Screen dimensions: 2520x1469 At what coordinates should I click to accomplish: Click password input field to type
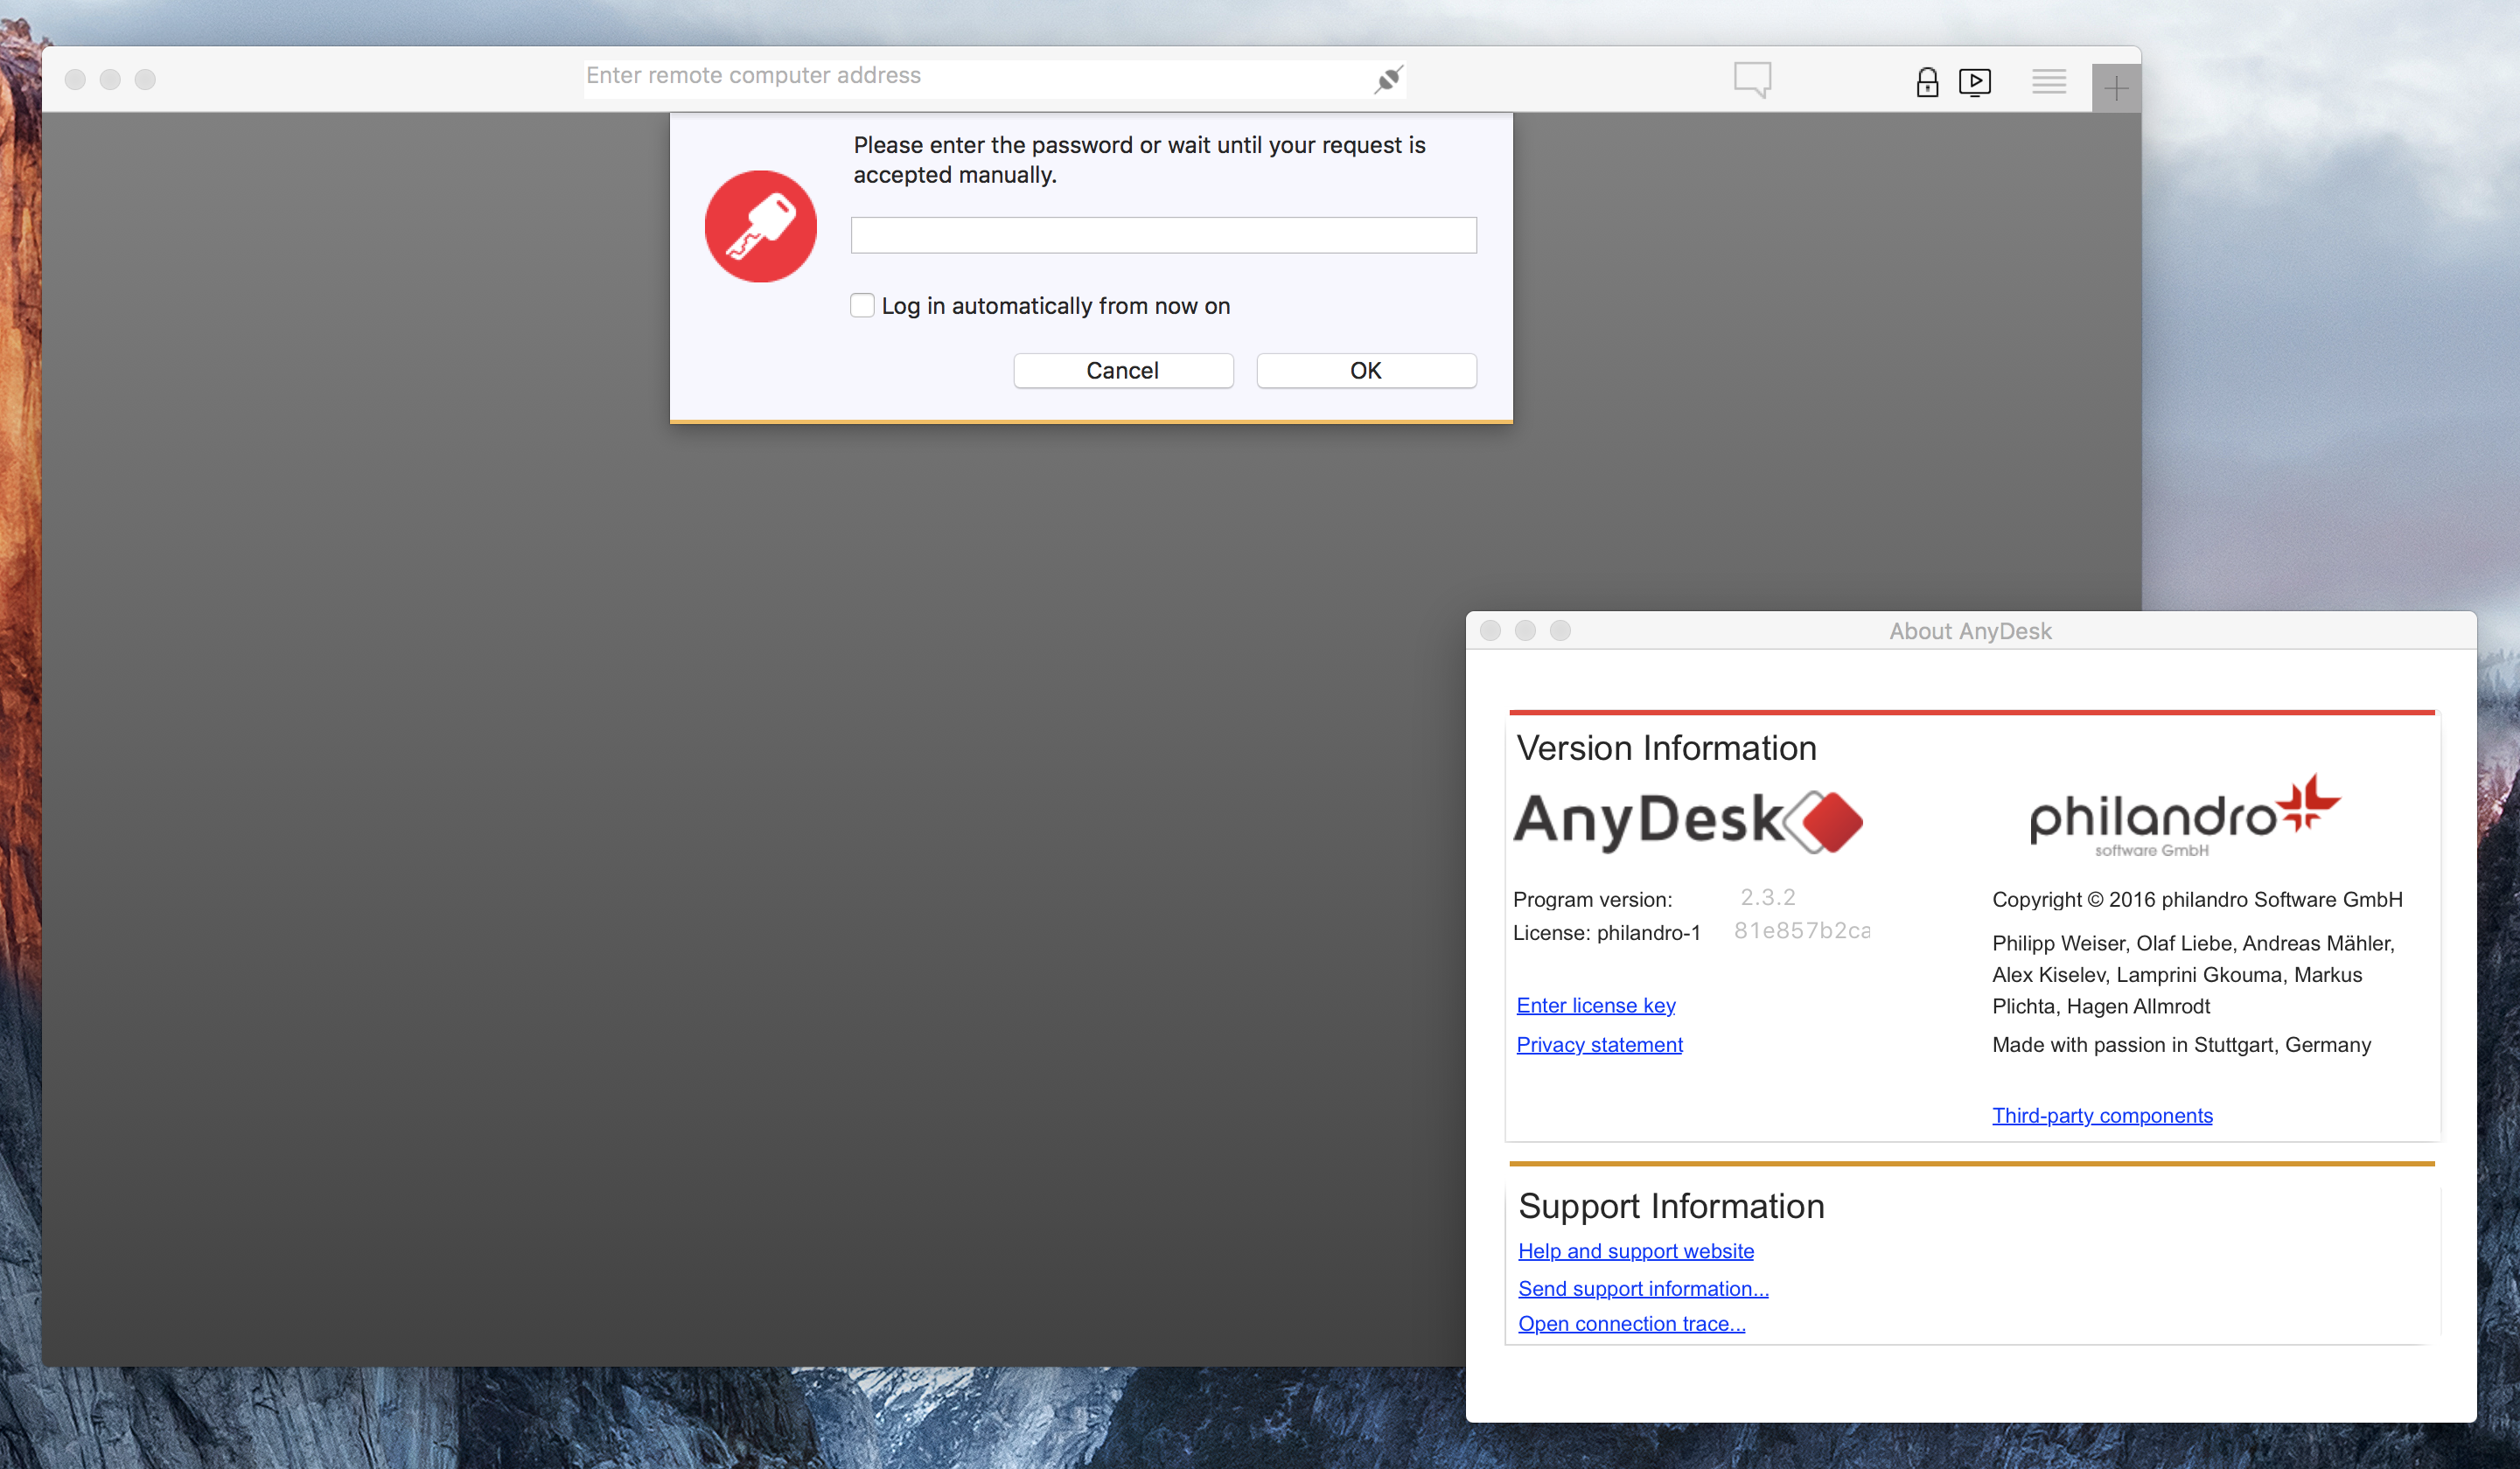pyautogui.click(x=1163, y=234)
